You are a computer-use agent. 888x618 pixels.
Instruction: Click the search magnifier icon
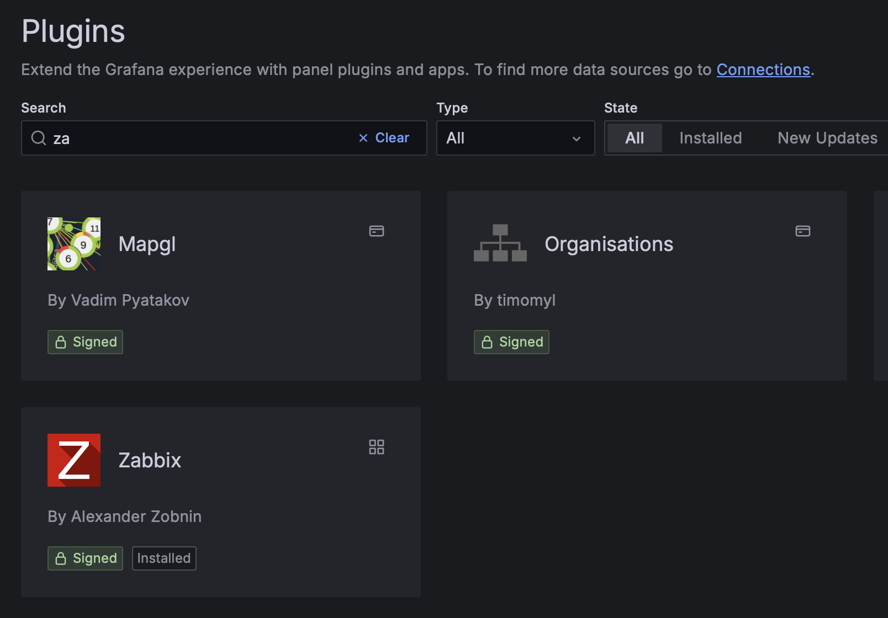(x=39, y=138)
